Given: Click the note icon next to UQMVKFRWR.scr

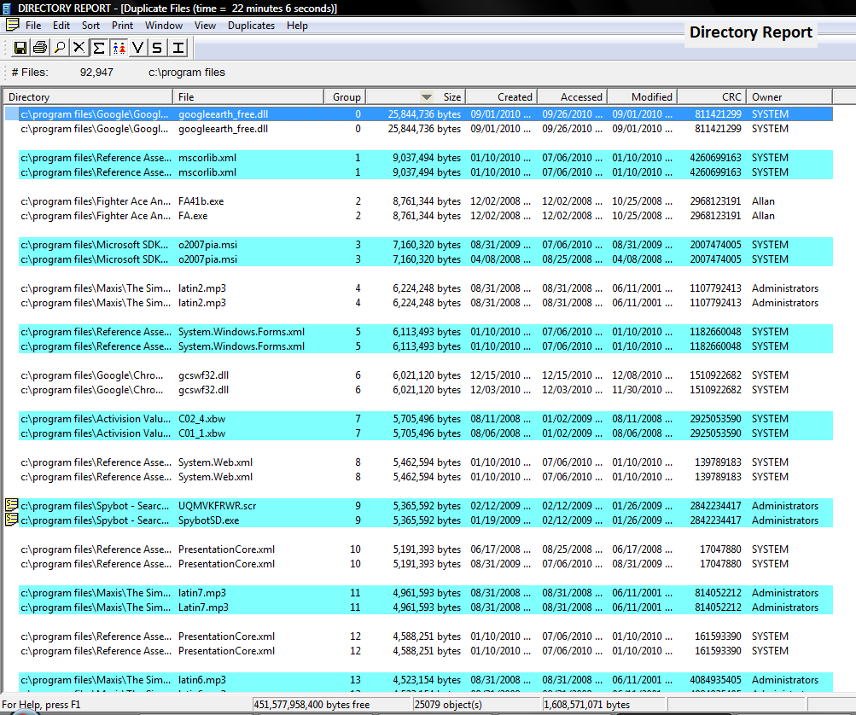Looking at the screenshot, I should [x=11, y=505].
